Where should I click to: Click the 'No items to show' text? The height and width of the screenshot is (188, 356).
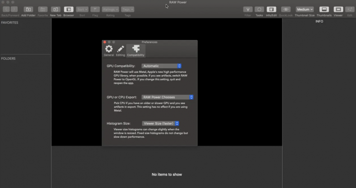click(167, 174)
